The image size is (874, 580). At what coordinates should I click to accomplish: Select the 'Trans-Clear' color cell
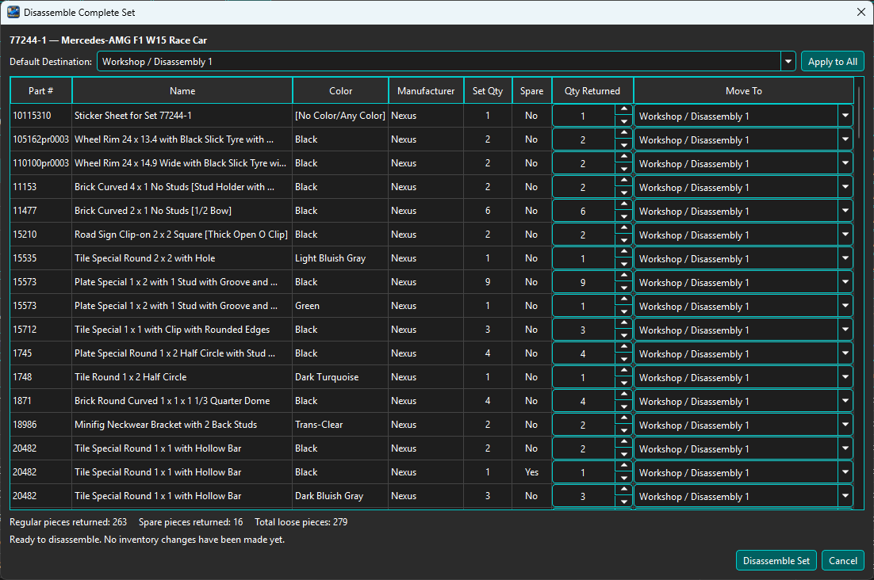pyautogui.click(x=340, y=425)
